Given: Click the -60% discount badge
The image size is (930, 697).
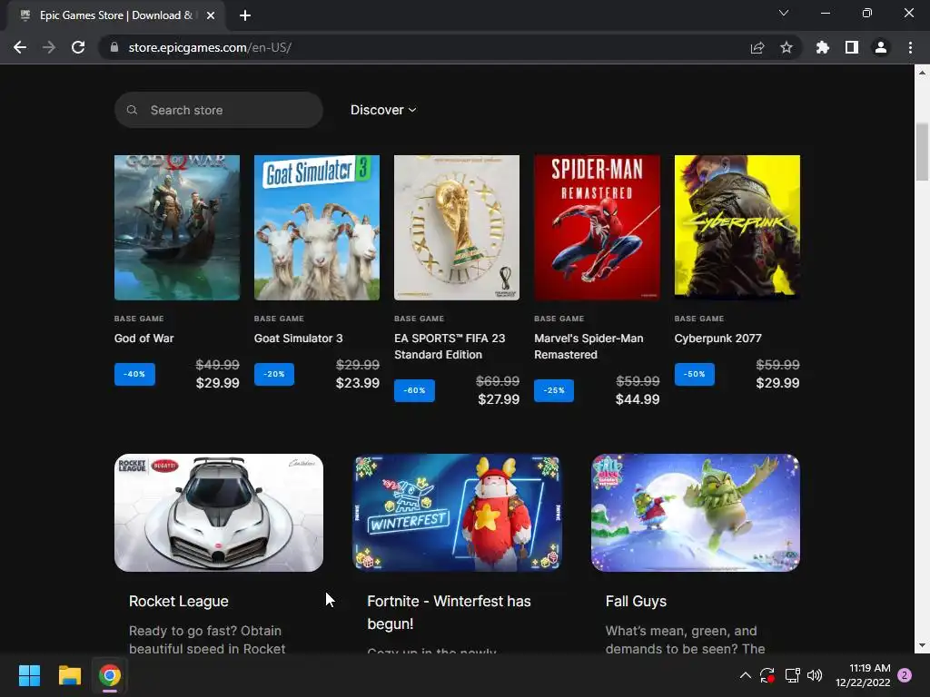Looking at the screenshot, I should click(x=414, y=390).
